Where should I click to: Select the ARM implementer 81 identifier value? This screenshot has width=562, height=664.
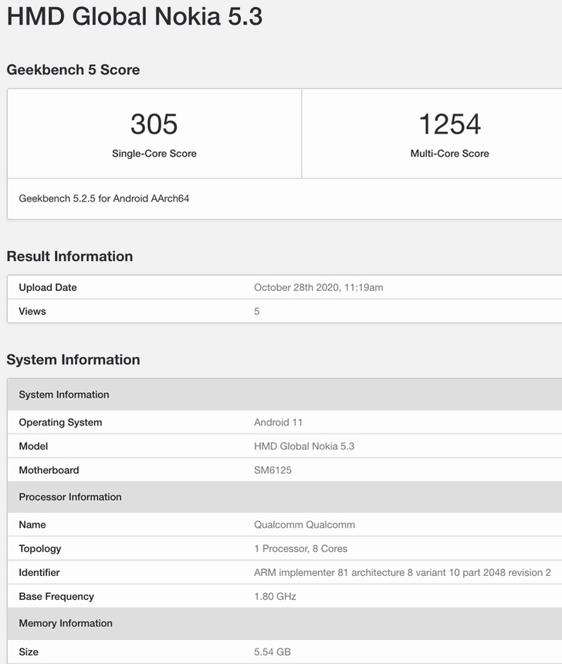pyautogui.click(x=402, y=573)
